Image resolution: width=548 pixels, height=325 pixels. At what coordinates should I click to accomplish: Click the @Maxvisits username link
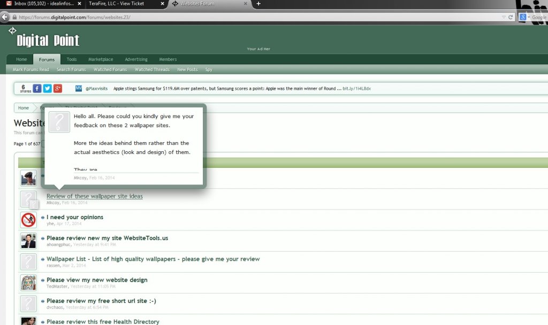96,89
